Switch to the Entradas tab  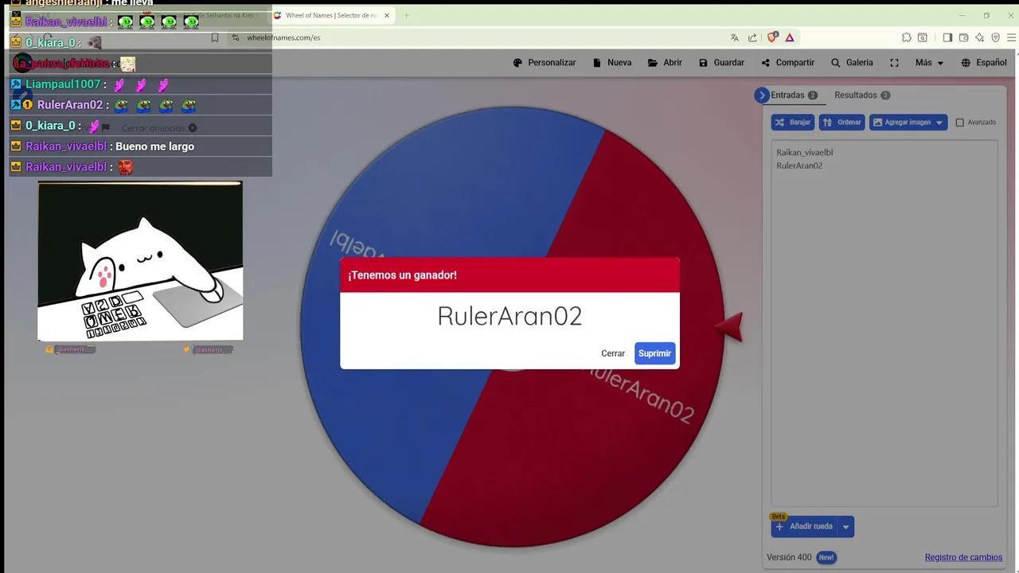point(794,95)
